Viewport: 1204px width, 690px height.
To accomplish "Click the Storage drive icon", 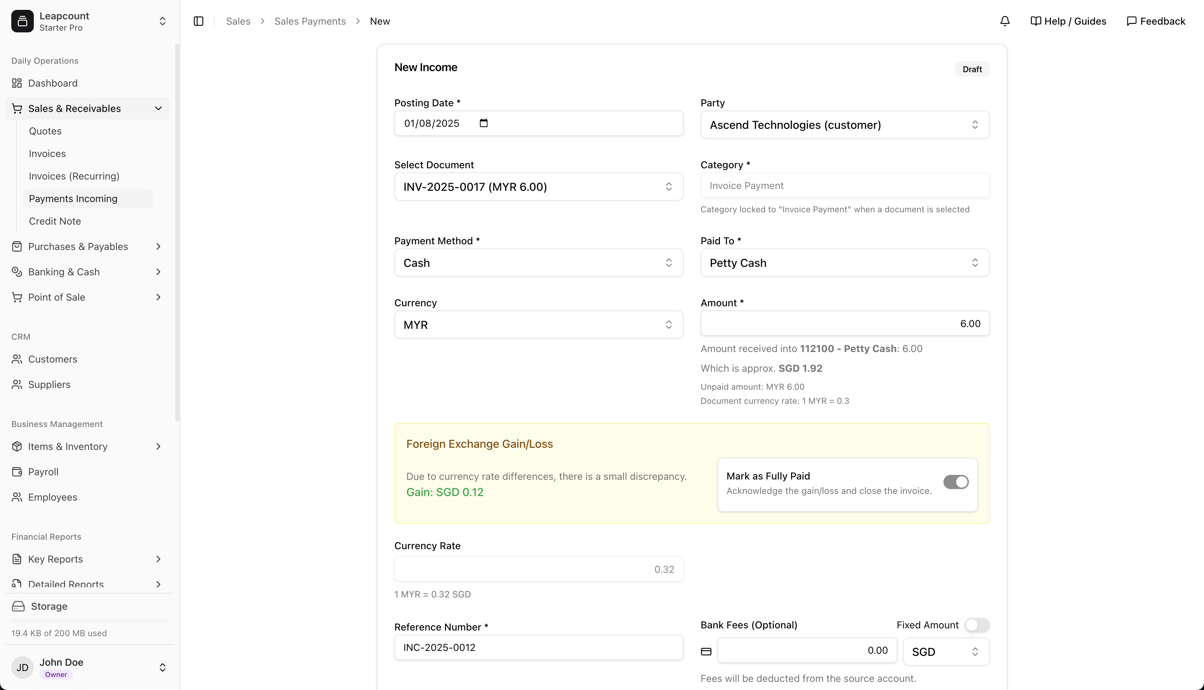I will click(x=18, y=606).
